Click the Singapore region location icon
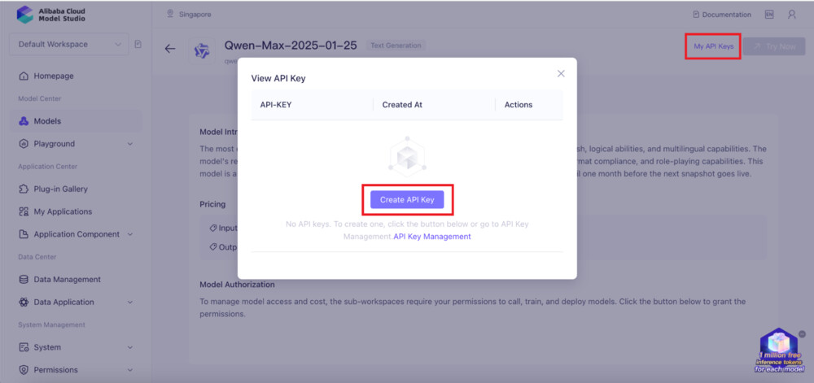 click(x=170, y=14)
